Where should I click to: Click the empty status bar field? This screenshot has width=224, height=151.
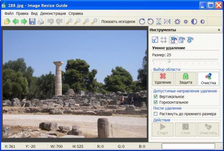[x=188, y=146]
